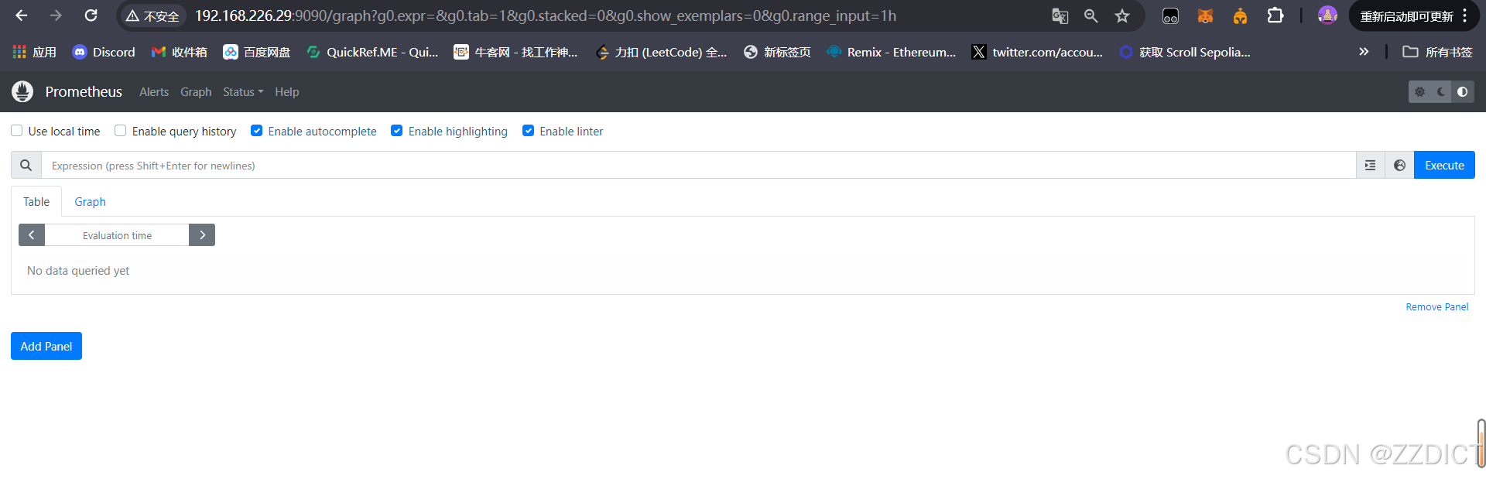The image size is (1486, 479).
Task: Enable query history checkbox
Action: (121, 131)
